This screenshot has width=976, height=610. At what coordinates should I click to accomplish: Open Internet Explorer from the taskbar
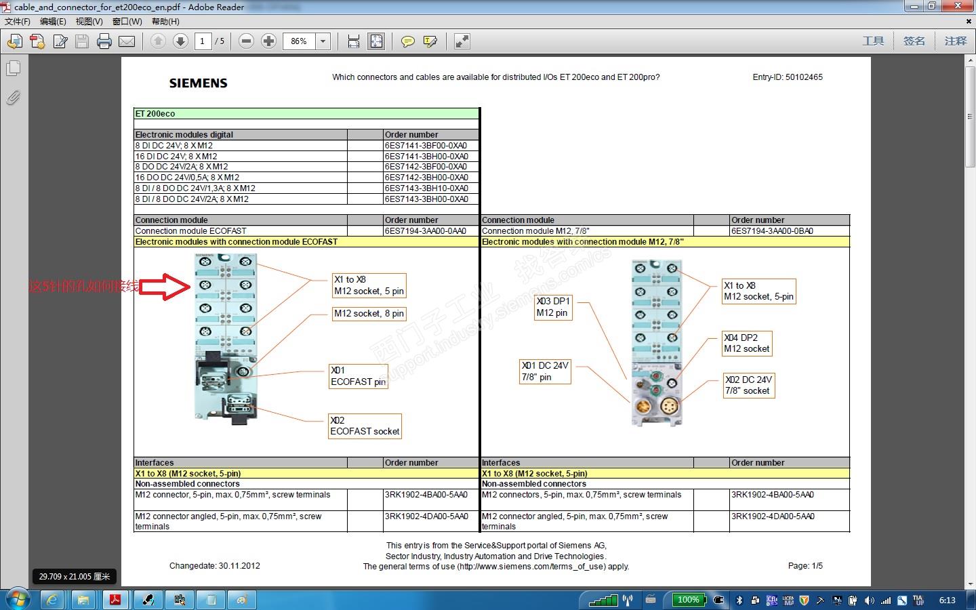pyautogui.click(x=52, y=600)
